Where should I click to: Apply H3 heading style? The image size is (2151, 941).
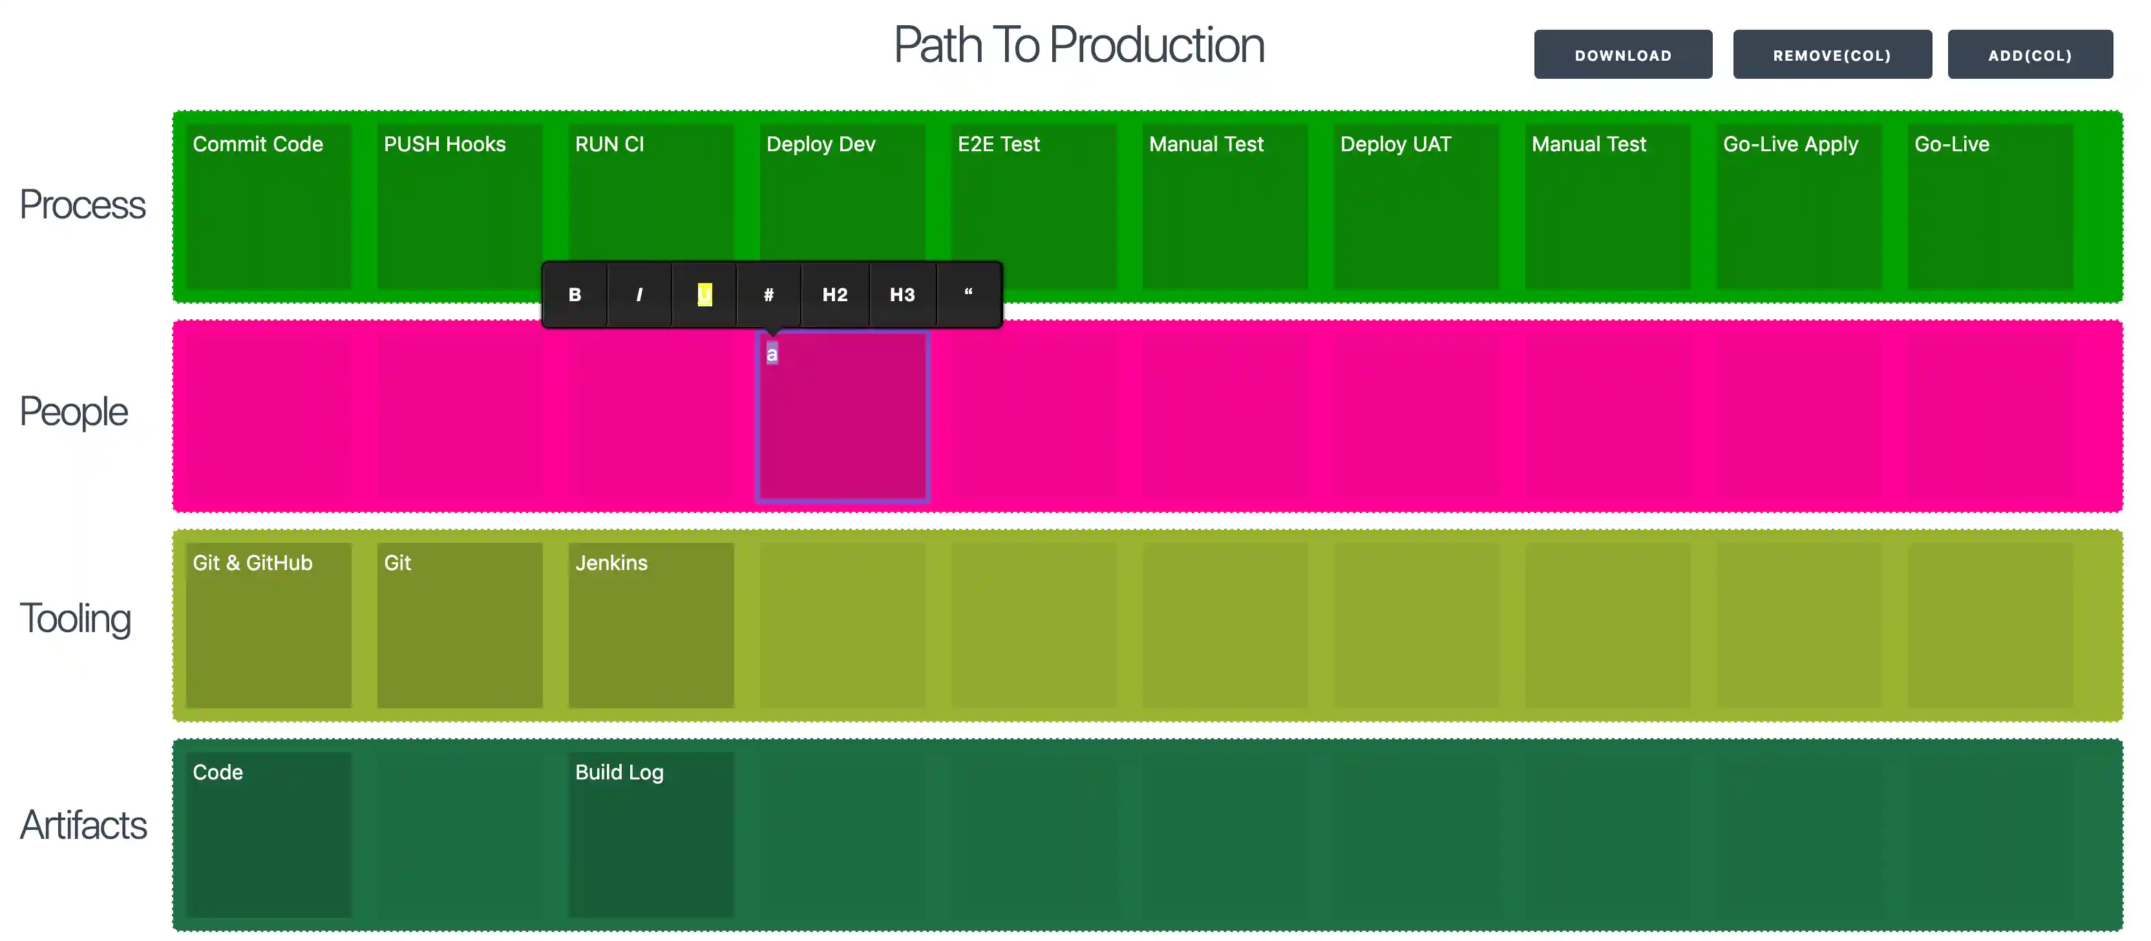[x=902, y=295]
